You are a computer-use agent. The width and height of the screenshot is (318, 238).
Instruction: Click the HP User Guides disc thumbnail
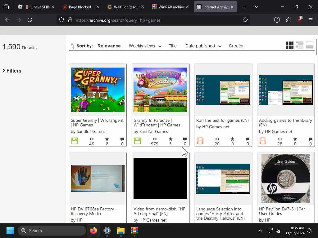coord(286,178)
